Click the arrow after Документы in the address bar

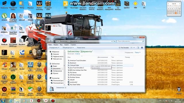point(79,41)
